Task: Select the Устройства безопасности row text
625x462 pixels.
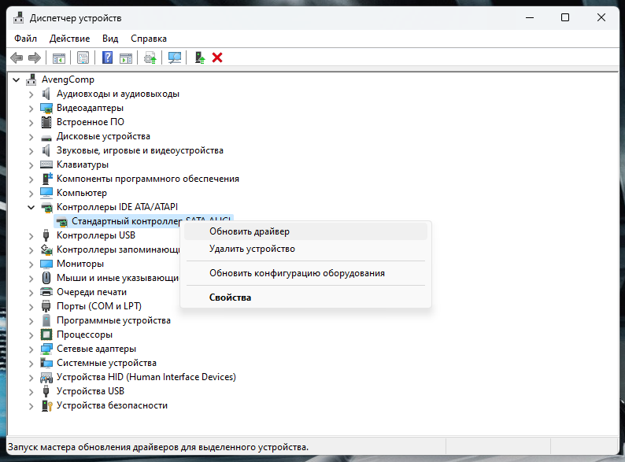Action: pyautogui.click(x=112, y=405)
